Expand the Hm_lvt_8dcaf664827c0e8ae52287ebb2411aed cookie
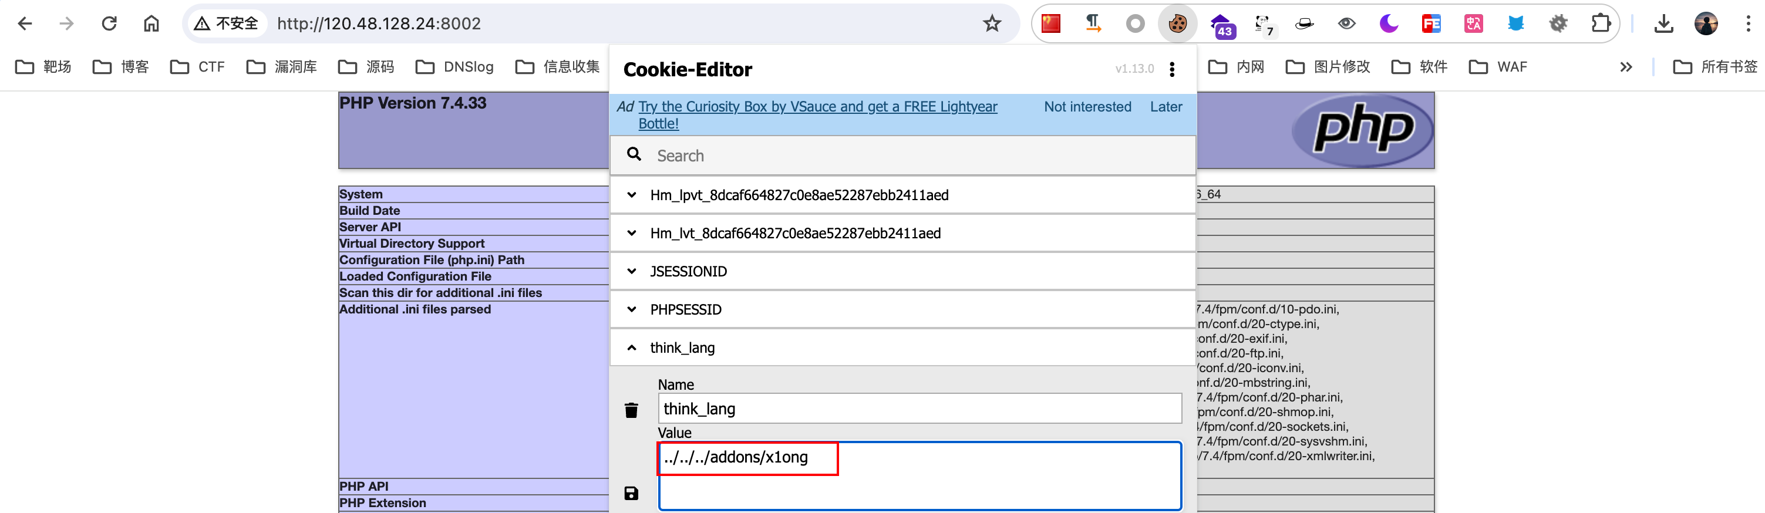The image size is (1765, 513). (632, 234)
